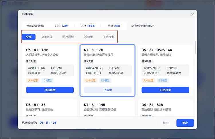This screenshot has height=139, width=215.
Task: Click 入门级模型, 适合个人设备 description
Action: [42, 55]
